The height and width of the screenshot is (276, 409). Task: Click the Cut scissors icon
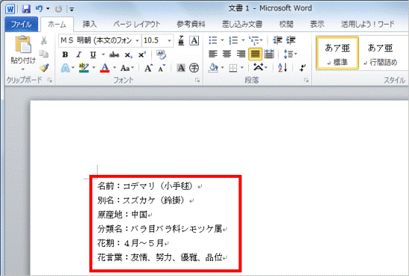44,40
